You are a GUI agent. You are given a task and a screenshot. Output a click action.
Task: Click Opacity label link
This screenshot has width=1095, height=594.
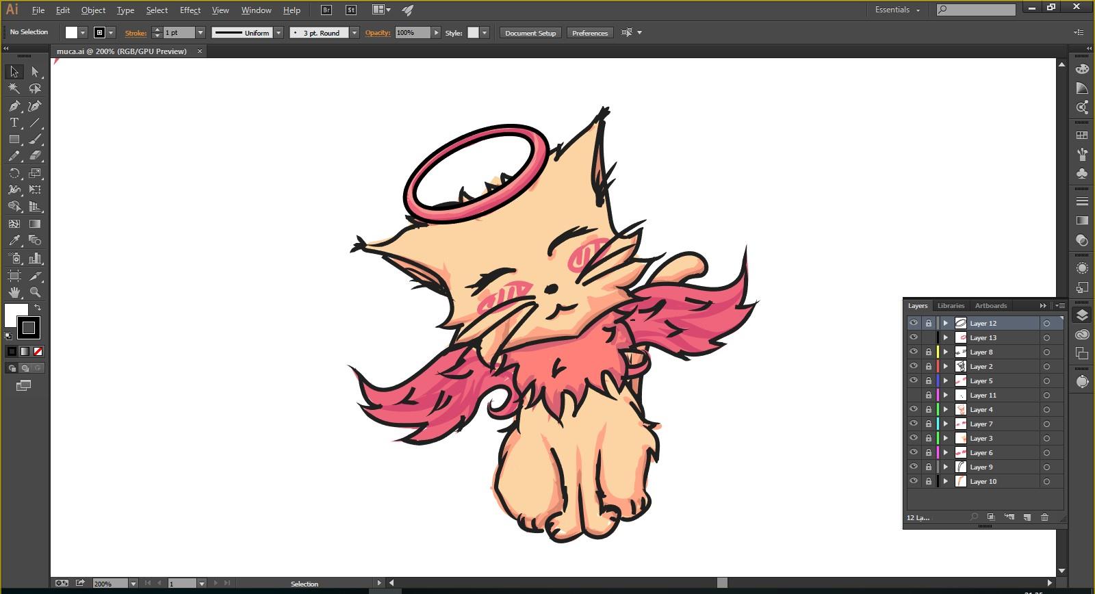377,33
